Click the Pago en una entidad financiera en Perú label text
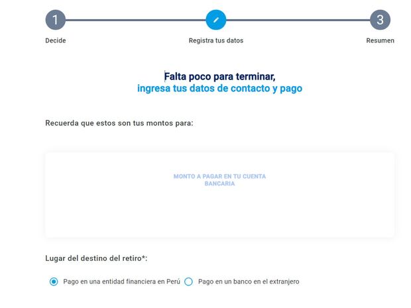 (121, 282)
